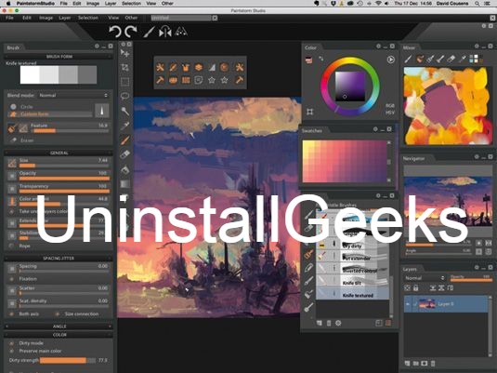The height and width of the screenshot is (373, 497).
Task: Select the Eraser tool in the toolbox
Action: pyautogui.click(x=124, y=154)
